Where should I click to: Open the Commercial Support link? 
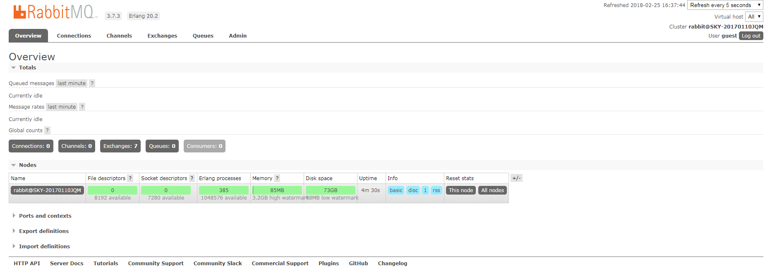[x=280, y=264]
